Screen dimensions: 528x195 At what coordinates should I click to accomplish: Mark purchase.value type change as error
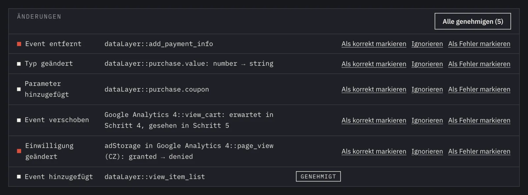[x=479, y=64]
